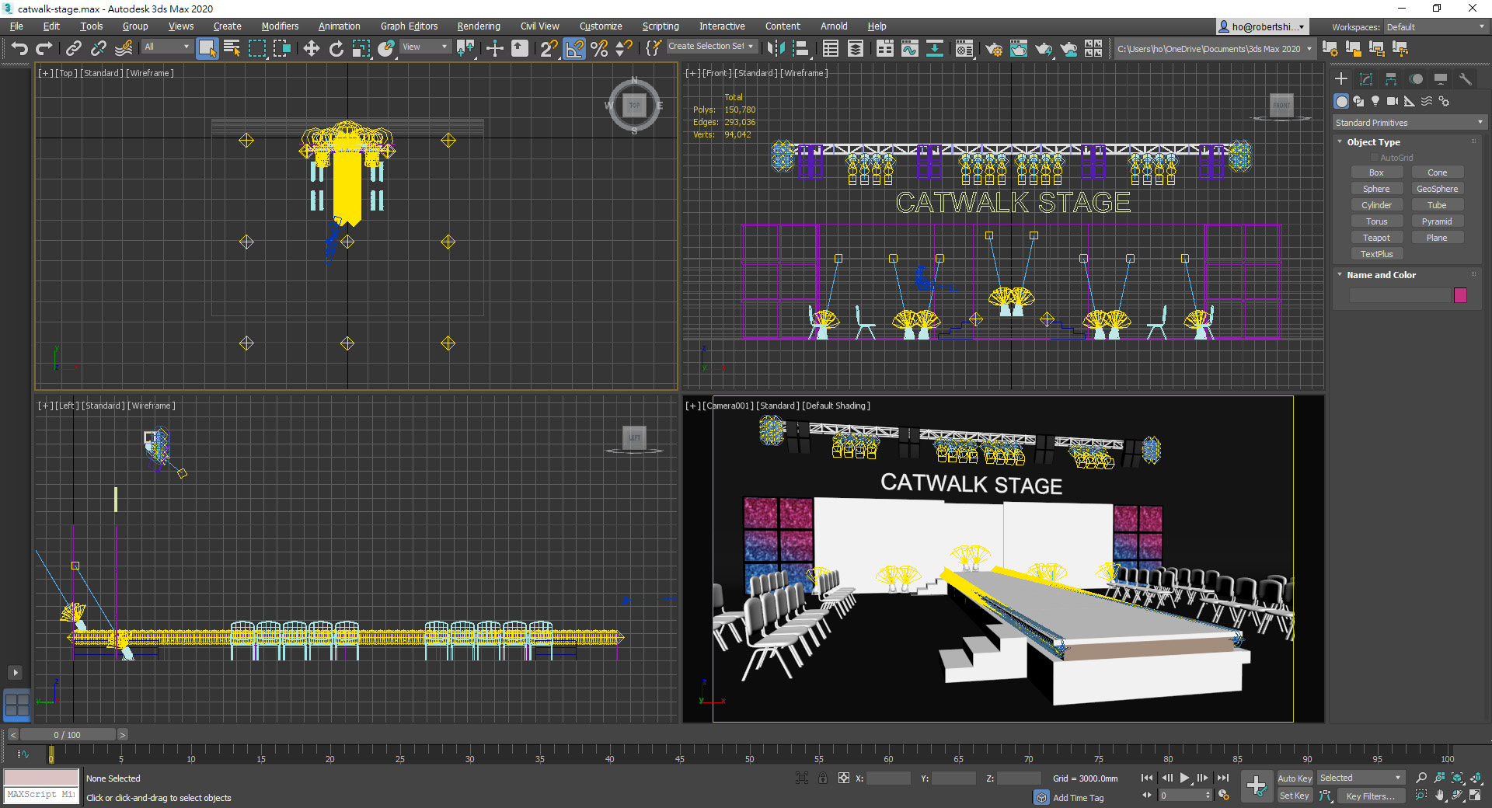Viewport: 1492px width, 808px height.
Task: Click the pink object color swatch
Action: pos(1460,295)
